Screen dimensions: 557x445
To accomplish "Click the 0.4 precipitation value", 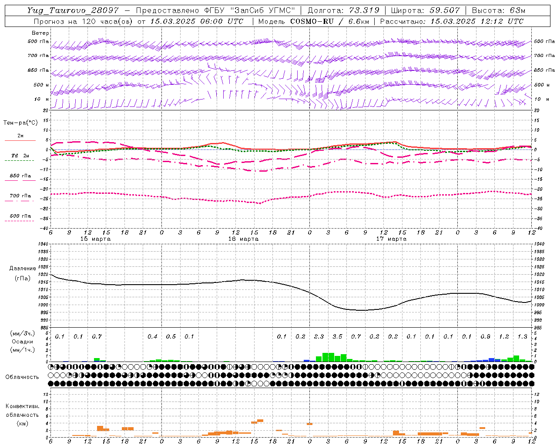I will 152,337.
